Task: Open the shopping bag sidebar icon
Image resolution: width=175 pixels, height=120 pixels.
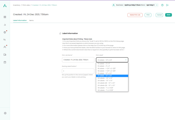Action: coord(5,62)
